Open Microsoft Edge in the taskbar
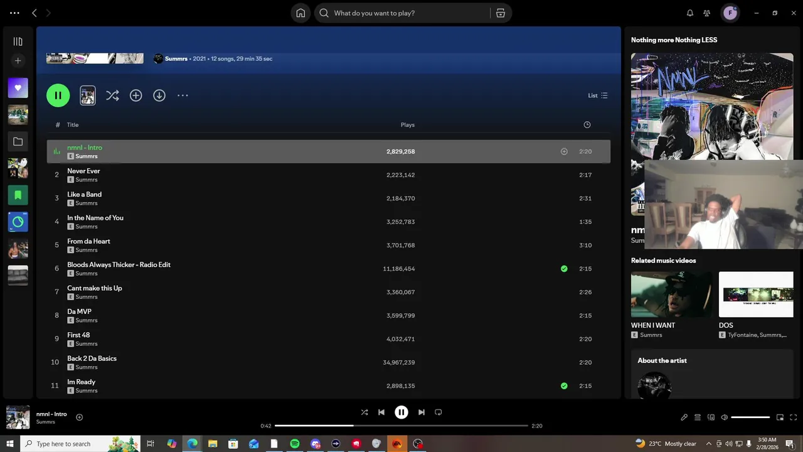The width and height of the screenshot is (803, 452). tap(192, 444)
